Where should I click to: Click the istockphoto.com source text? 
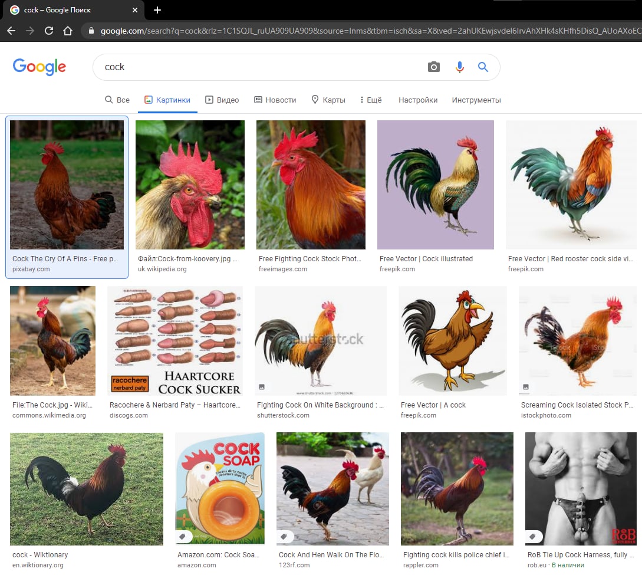pos(546,415)
